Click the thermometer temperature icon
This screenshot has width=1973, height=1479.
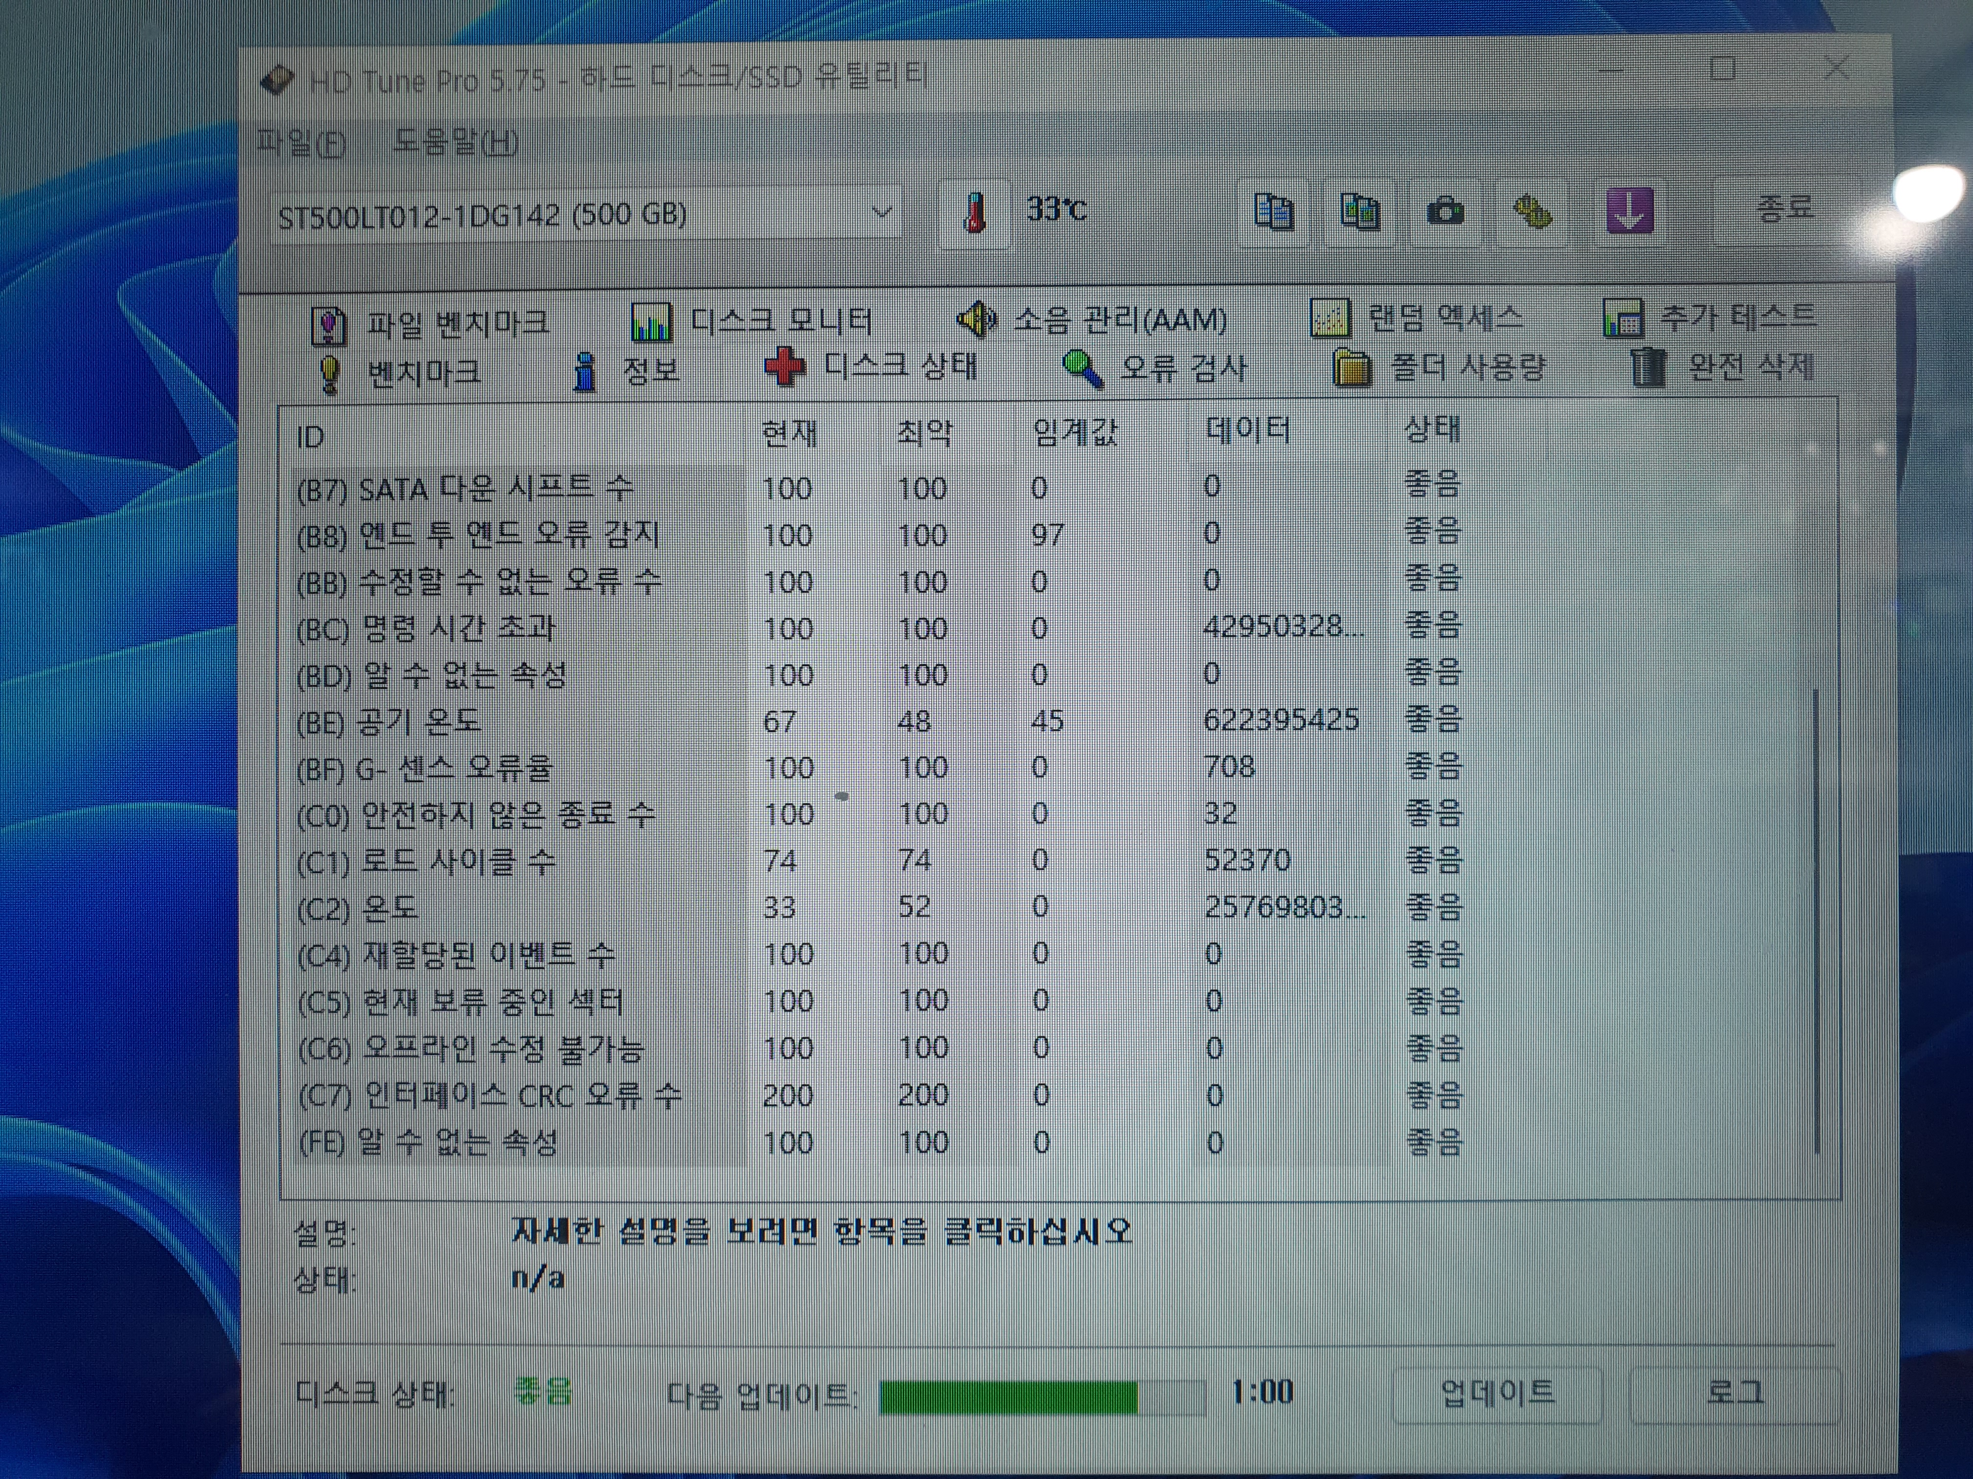[975, 214]
